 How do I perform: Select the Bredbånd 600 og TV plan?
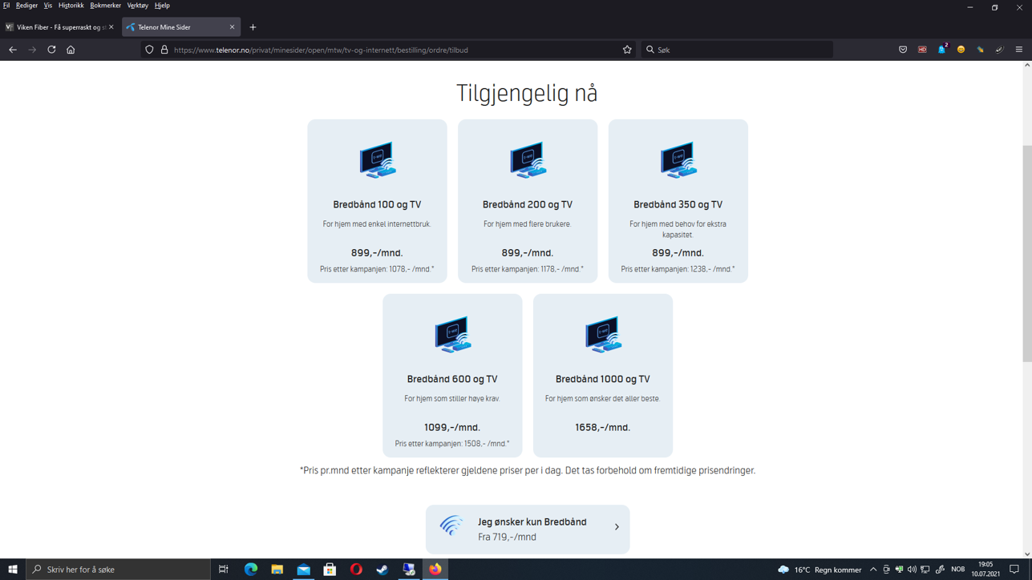coord(452,376)
